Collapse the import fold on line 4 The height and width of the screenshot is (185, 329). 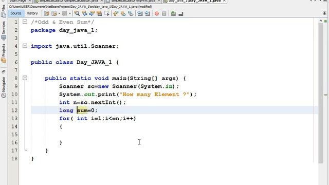25,46
